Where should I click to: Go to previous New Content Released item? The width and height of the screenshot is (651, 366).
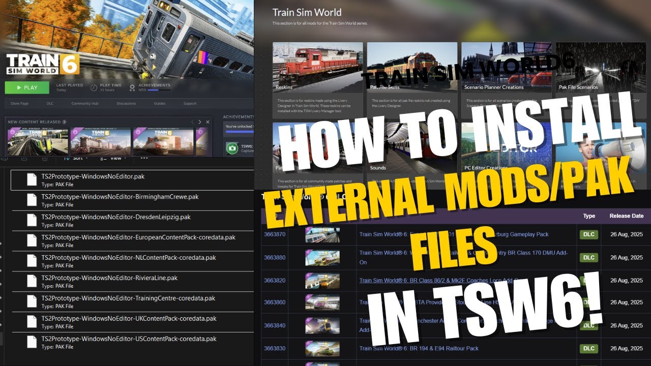pos(192,122)
